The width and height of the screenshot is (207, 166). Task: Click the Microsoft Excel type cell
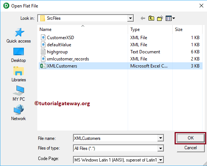[149, 66]
